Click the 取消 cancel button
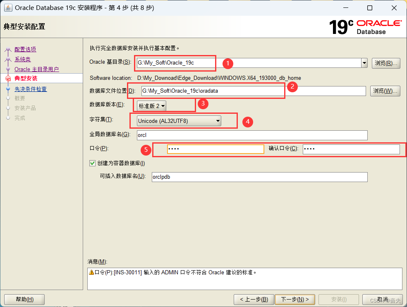This screenshot has width=407, height=307. tap(383, 300)
